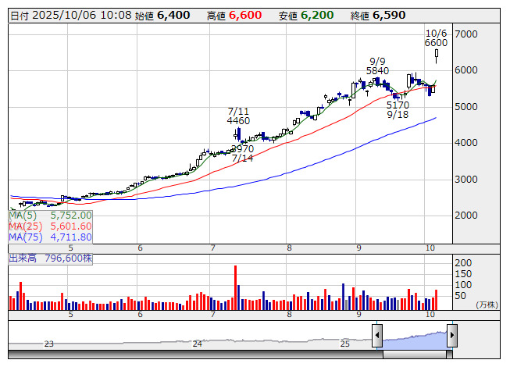Image resolution: width=510 pixels, height=367 pixels.
Task: Click the 200 volume axis label
Action: [x=463, y=262]
